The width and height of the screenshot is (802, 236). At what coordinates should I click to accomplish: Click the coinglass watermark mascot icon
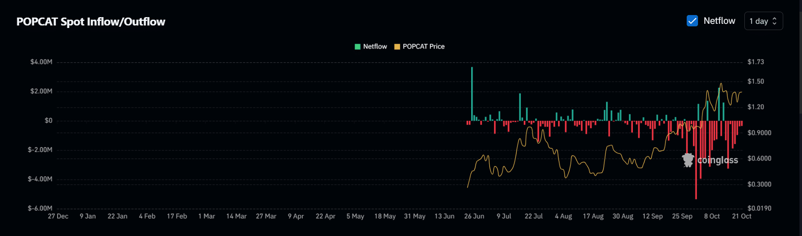tap(688, 160)
